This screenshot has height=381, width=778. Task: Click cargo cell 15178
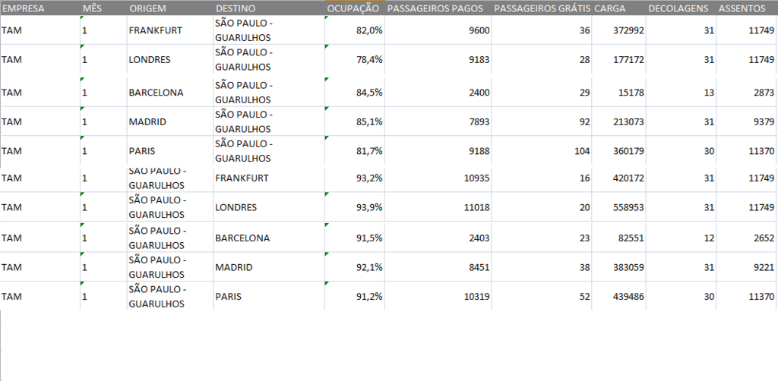[x=618, y=92]
